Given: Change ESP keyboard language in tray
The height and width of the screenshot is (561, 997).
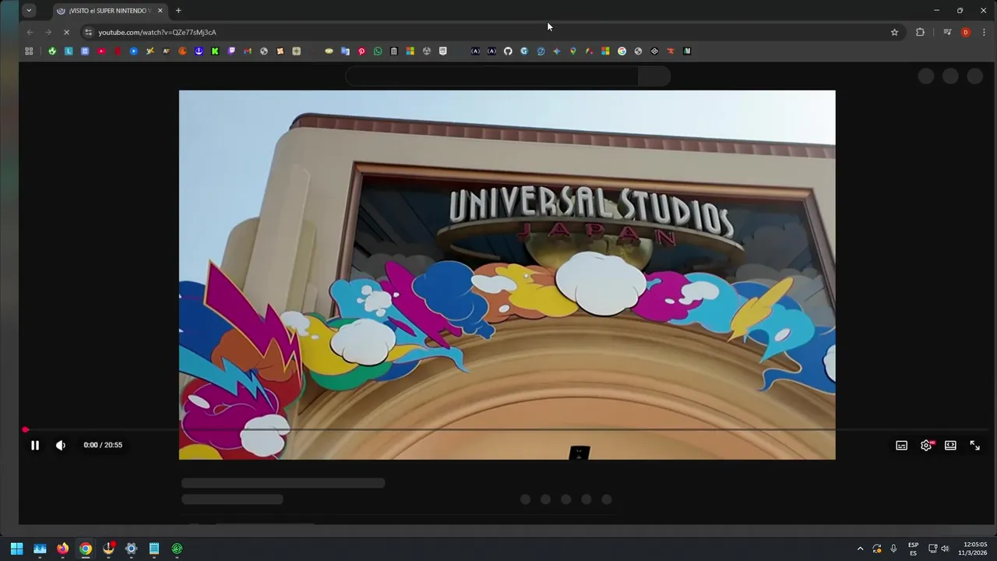Looking at the screenshot, I should [x=913, y=549].
